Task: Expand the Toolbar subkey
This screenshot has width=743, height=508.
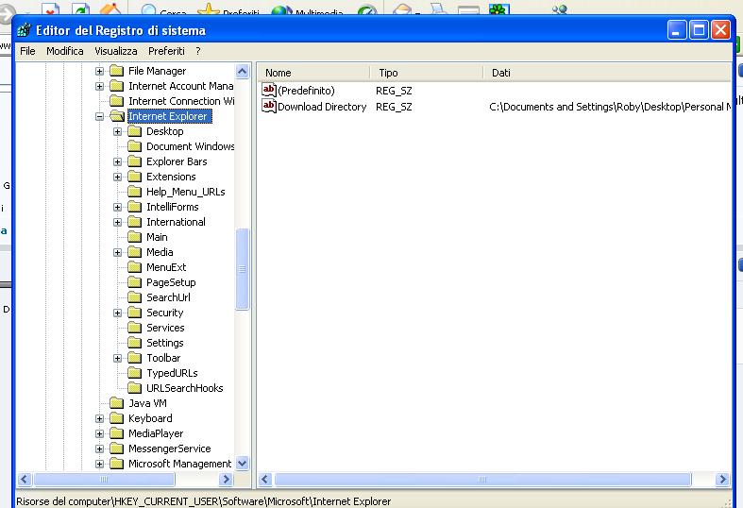Action: click(x=117, y=358)
